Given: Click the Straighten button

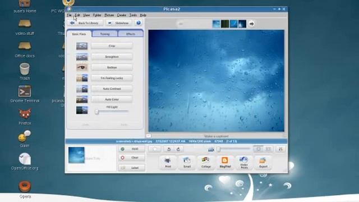Looking at the screenshot, I should pyautogui.click(x=112, y=57).
